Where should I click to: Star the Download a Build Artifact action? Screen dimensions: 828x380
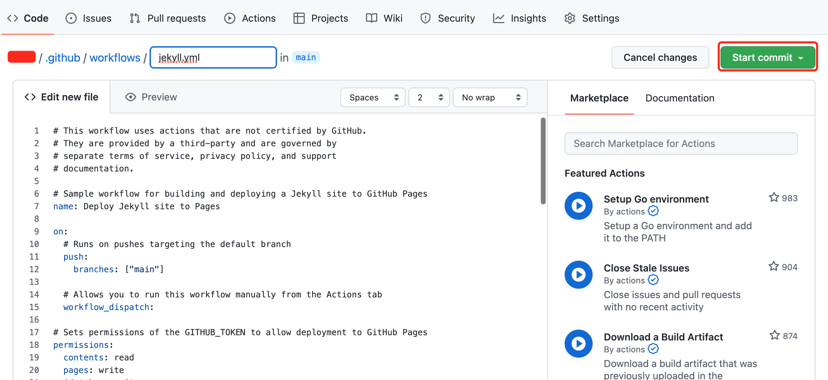[774, 336]
